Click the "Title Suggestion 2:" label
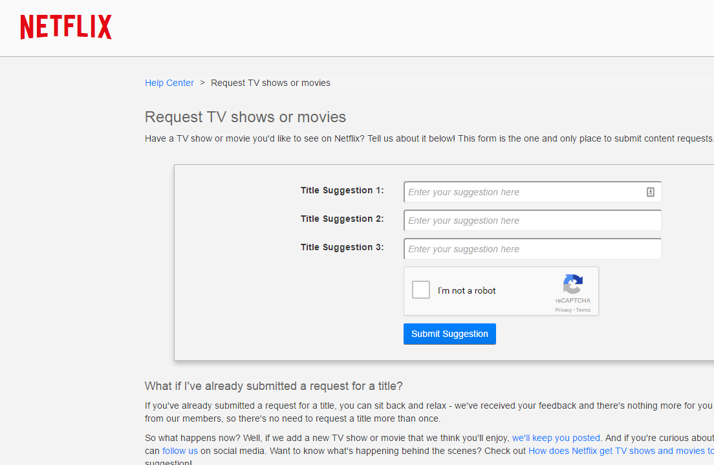The height and width of the screenshot is (465, 714). point(342,219)
